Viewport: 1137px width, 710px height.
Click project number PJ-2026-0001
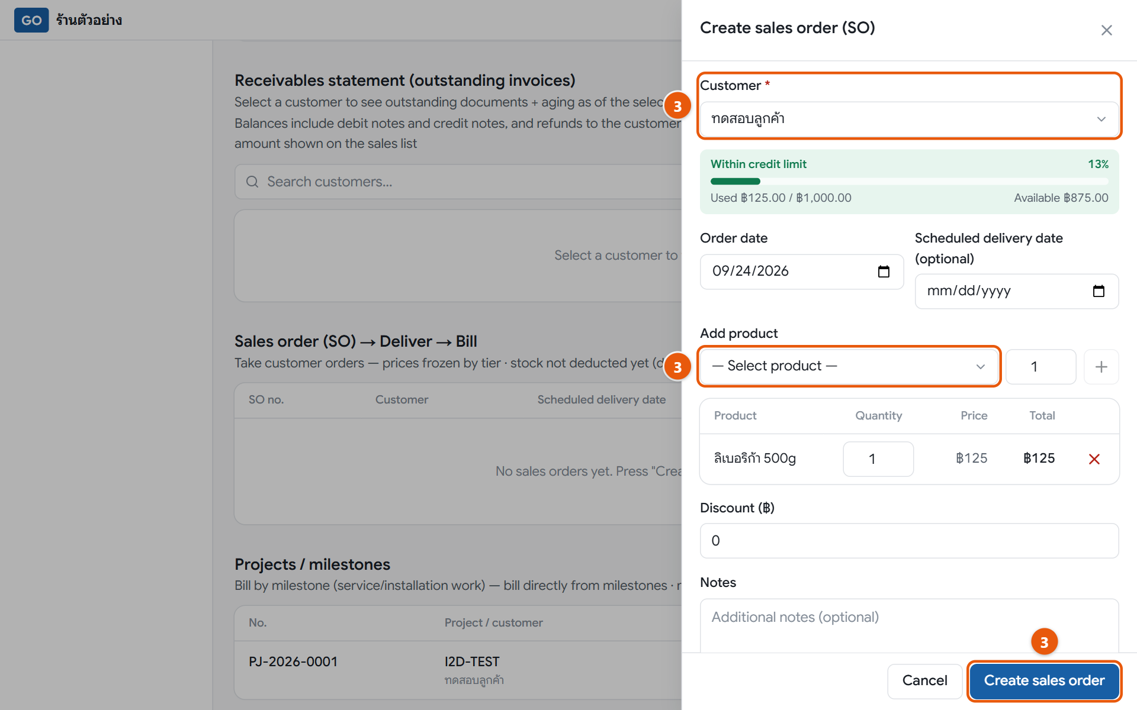pos(293,661)
